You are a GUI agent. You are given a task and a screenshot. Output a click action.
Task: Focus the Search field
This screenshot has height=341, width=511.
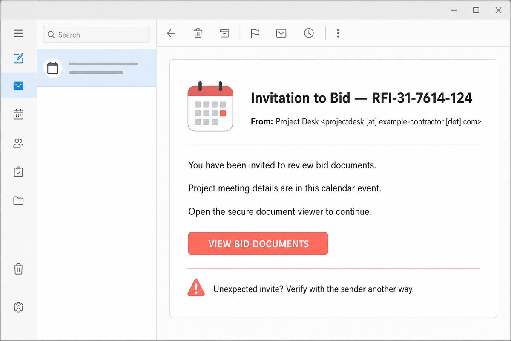click(x=97, y=35)
